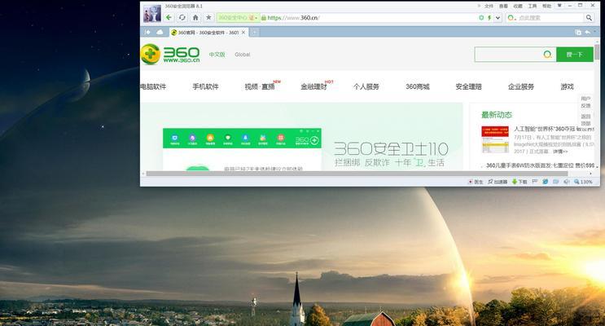This screenshot has height=326, width=605.
Task: Open the 文件 menu
Action: click(x=489, y=7)
